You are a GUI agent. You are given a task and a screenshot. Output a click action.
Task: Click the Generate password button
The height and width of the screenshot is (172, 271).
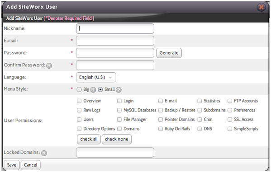point(169,53)
